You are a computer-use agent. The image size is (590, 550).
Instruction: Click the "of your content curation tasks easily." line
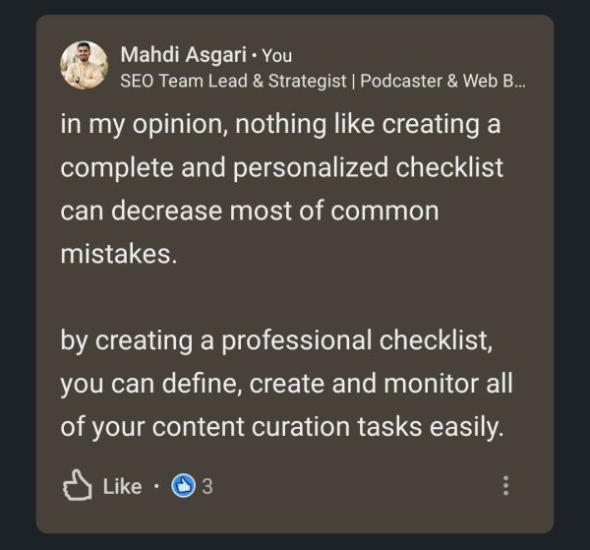[x=281, y=426]
